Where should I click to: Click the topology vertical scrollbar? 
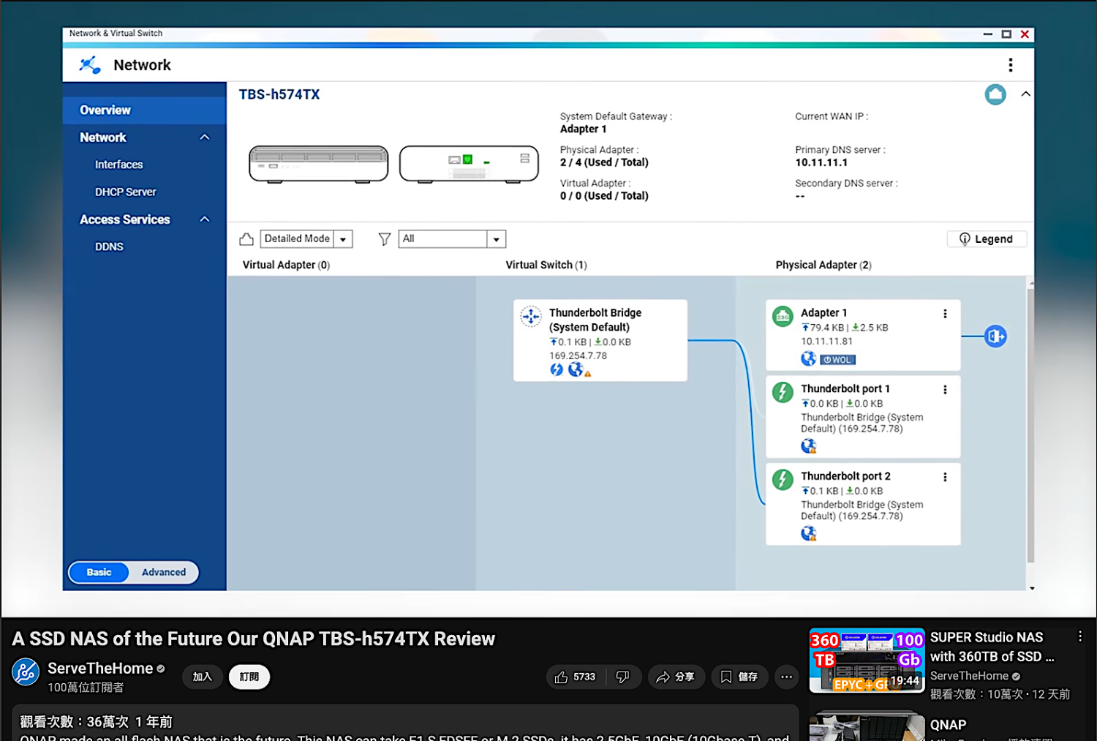click(1030, 424)
